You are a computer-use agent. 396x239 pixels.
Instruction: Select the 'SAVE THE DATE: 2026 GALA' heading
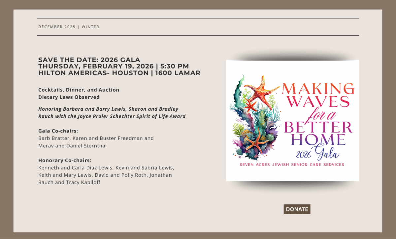click(89, 60)
